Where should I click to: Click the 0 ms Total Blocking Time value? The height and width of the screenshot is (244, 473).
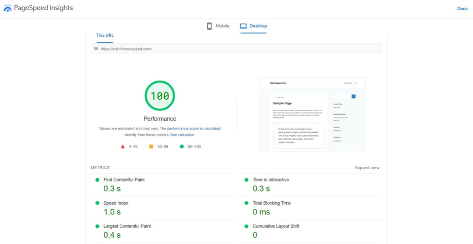(x=261, y=212)
